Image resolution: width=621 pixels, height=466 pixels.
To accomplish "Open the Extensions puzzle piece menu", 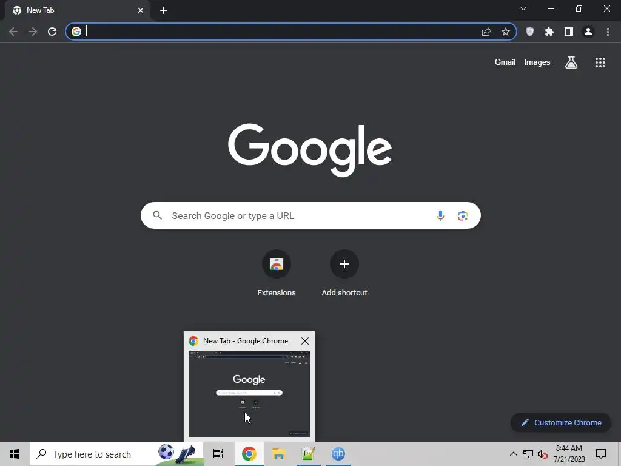I will [549, 32].
